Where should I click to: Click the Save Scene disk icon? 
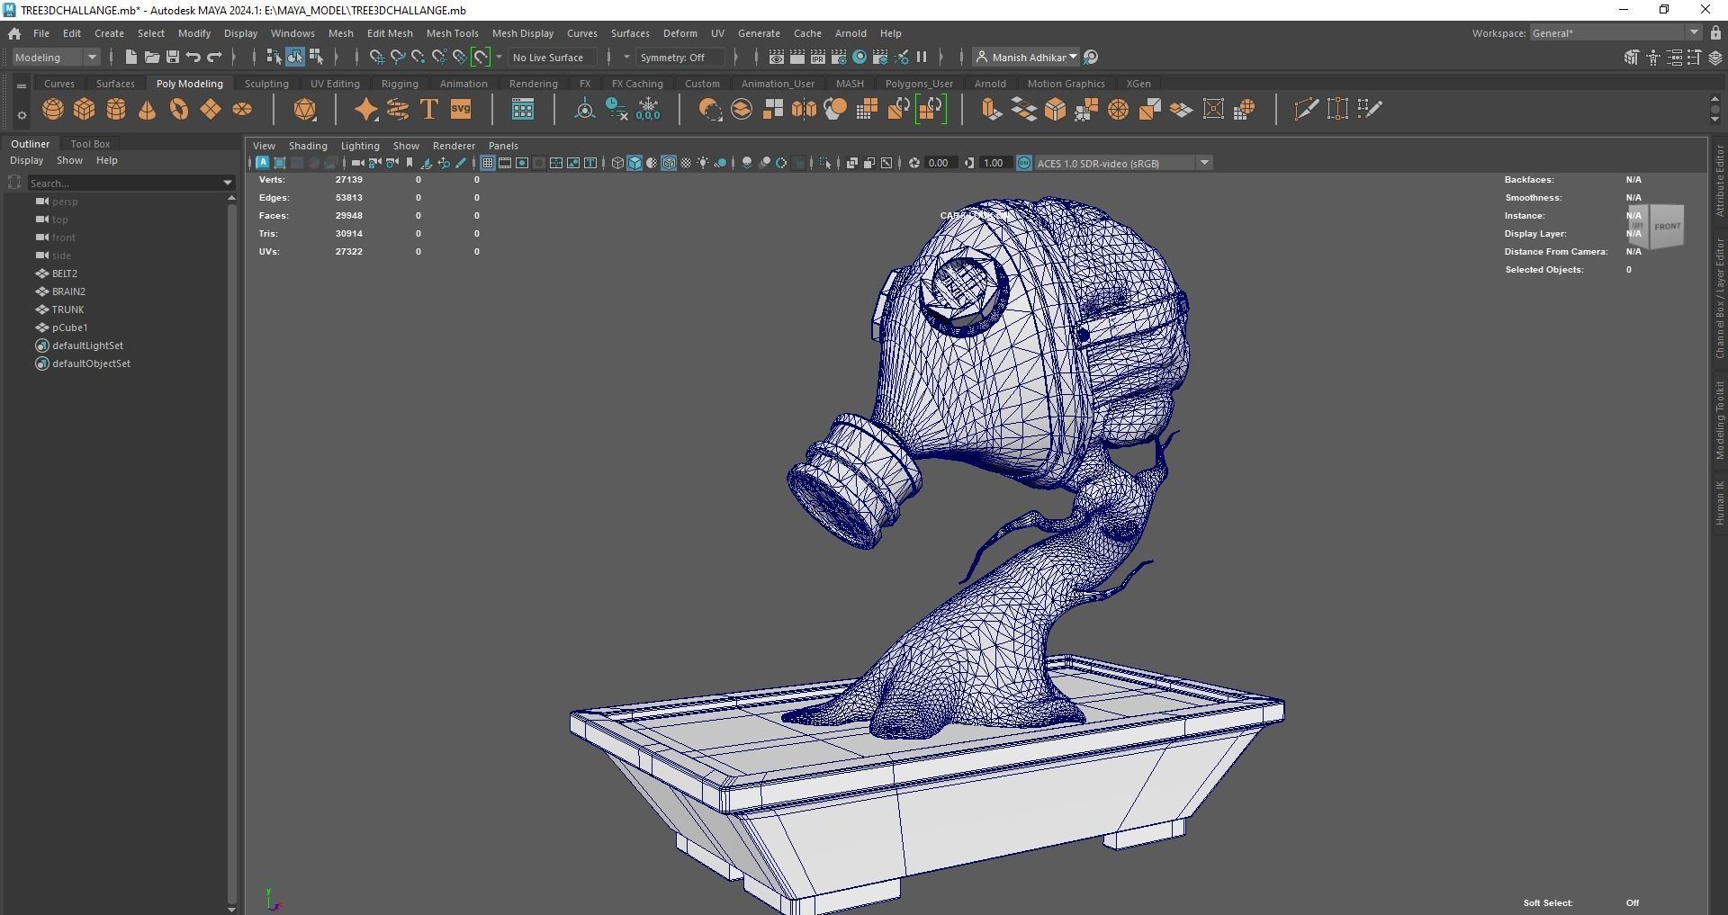pos(173,58)
